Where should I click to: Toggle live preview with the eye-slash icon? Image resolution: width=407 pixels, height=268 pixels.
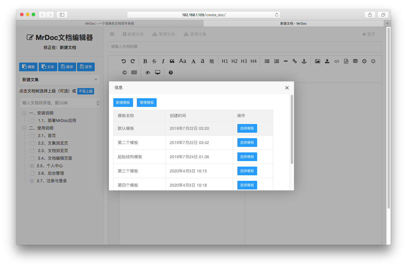[148, 72]
